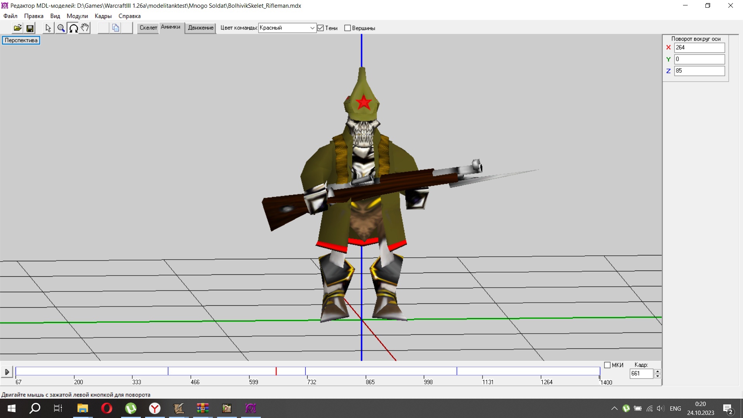
Task: Click the copy pages toolbar icon
Action: coord(115,28)
